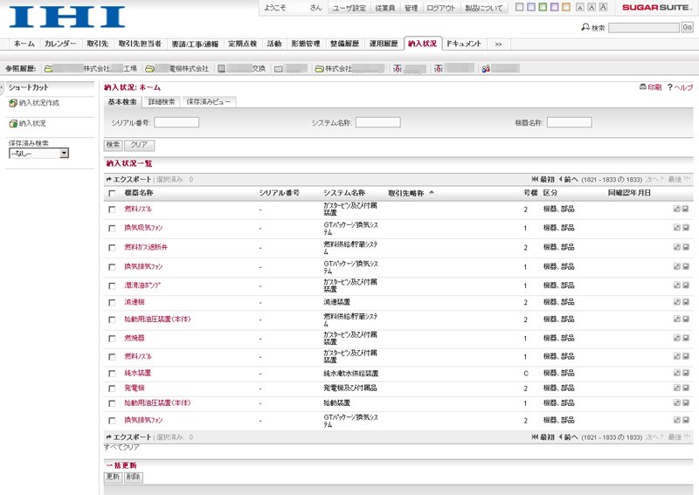Choose the green theme color swatch
The image size is (699, 495).
click(x=543, y=7)
